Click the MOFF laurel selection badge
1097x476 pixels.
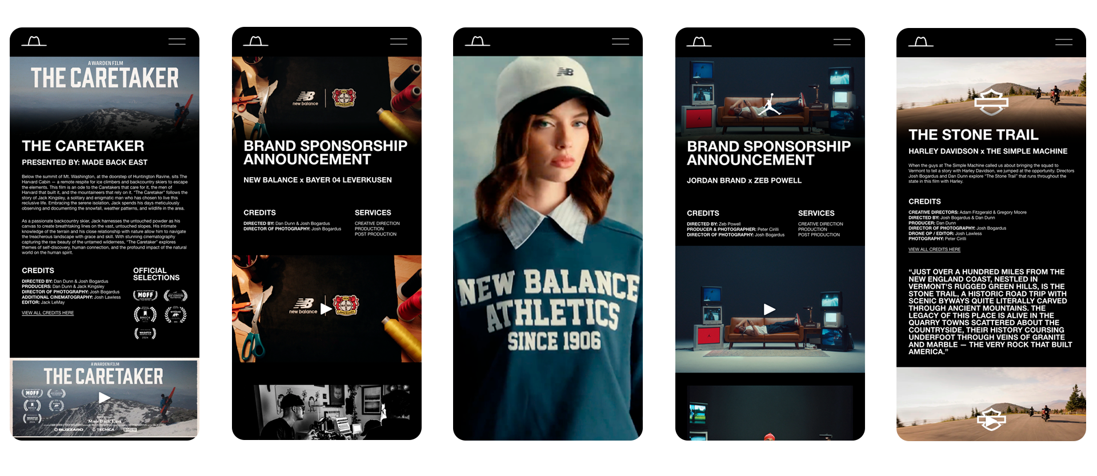click(x=145, y=295)
